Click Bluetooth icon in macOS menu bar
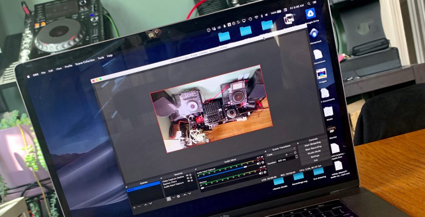Viewport: 425px width, 217px height. pos(261,16)
